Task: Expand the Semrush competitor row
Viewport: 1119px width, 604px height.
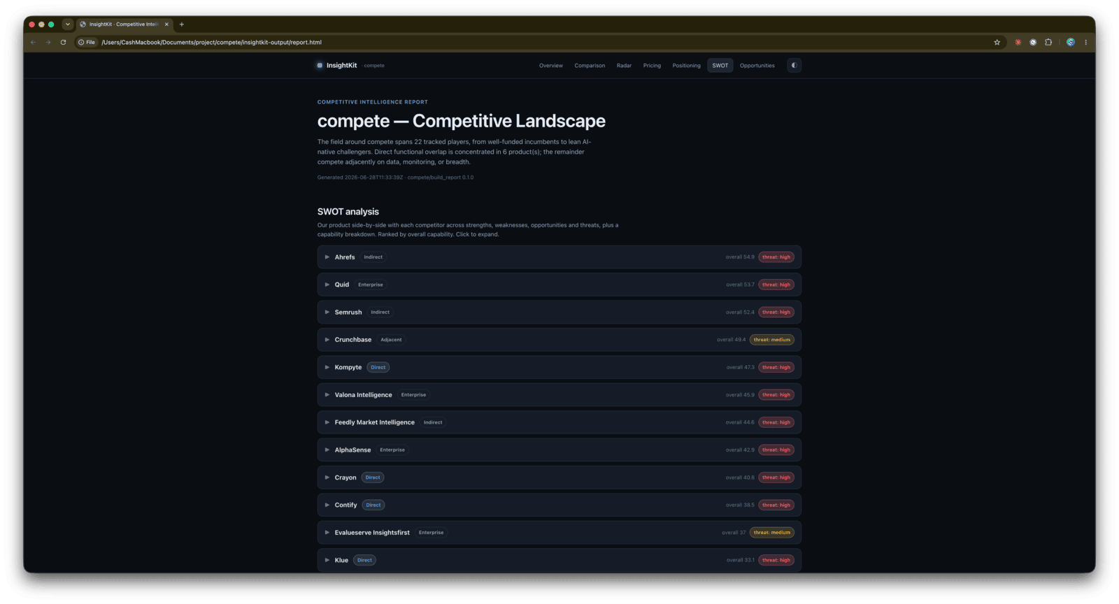Action: (x=559, y=312)
